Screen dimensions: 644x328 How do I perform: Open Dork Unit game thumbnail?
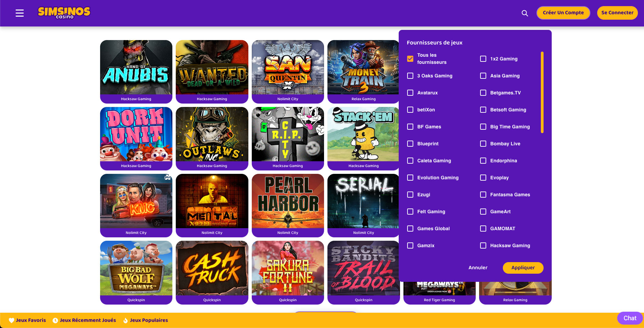pyautogui.click(x=136, y=134)
